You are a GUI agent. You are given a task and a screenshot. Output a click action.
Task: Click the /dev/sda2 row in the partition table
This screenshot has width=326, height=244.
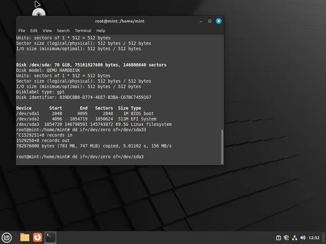coord(86,119)
